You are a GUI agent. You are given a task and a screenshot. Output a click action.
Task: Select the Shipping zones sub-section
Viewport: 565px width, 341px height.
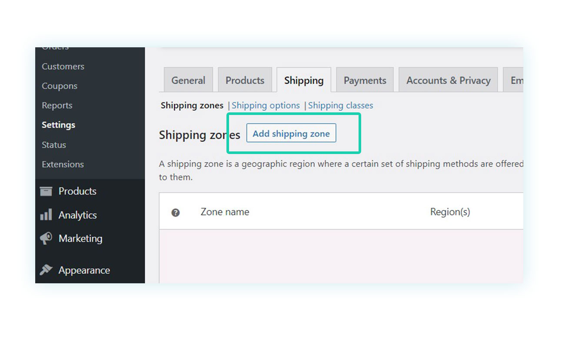pyautogui.click(x=192, y=105)
